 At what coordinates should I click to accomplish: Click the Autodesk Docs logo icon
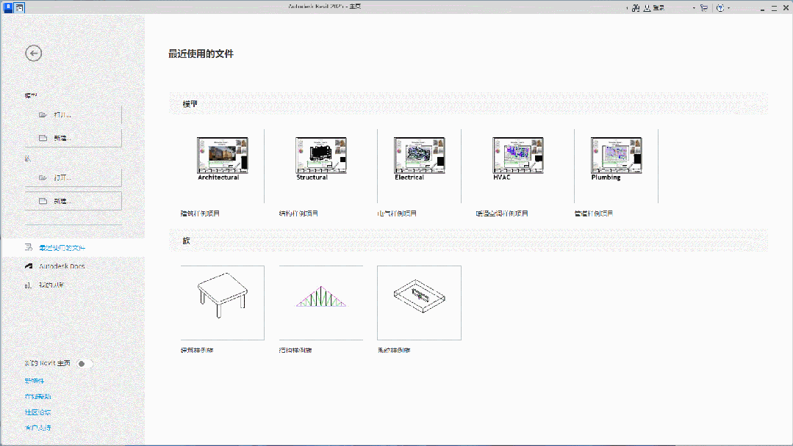[x=29, y=266]
